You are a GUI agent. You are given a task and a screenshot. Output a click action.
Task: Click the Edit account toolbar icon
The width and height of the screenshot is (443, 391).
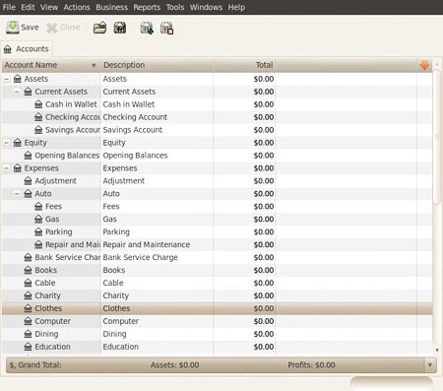(x=120, y=28)
